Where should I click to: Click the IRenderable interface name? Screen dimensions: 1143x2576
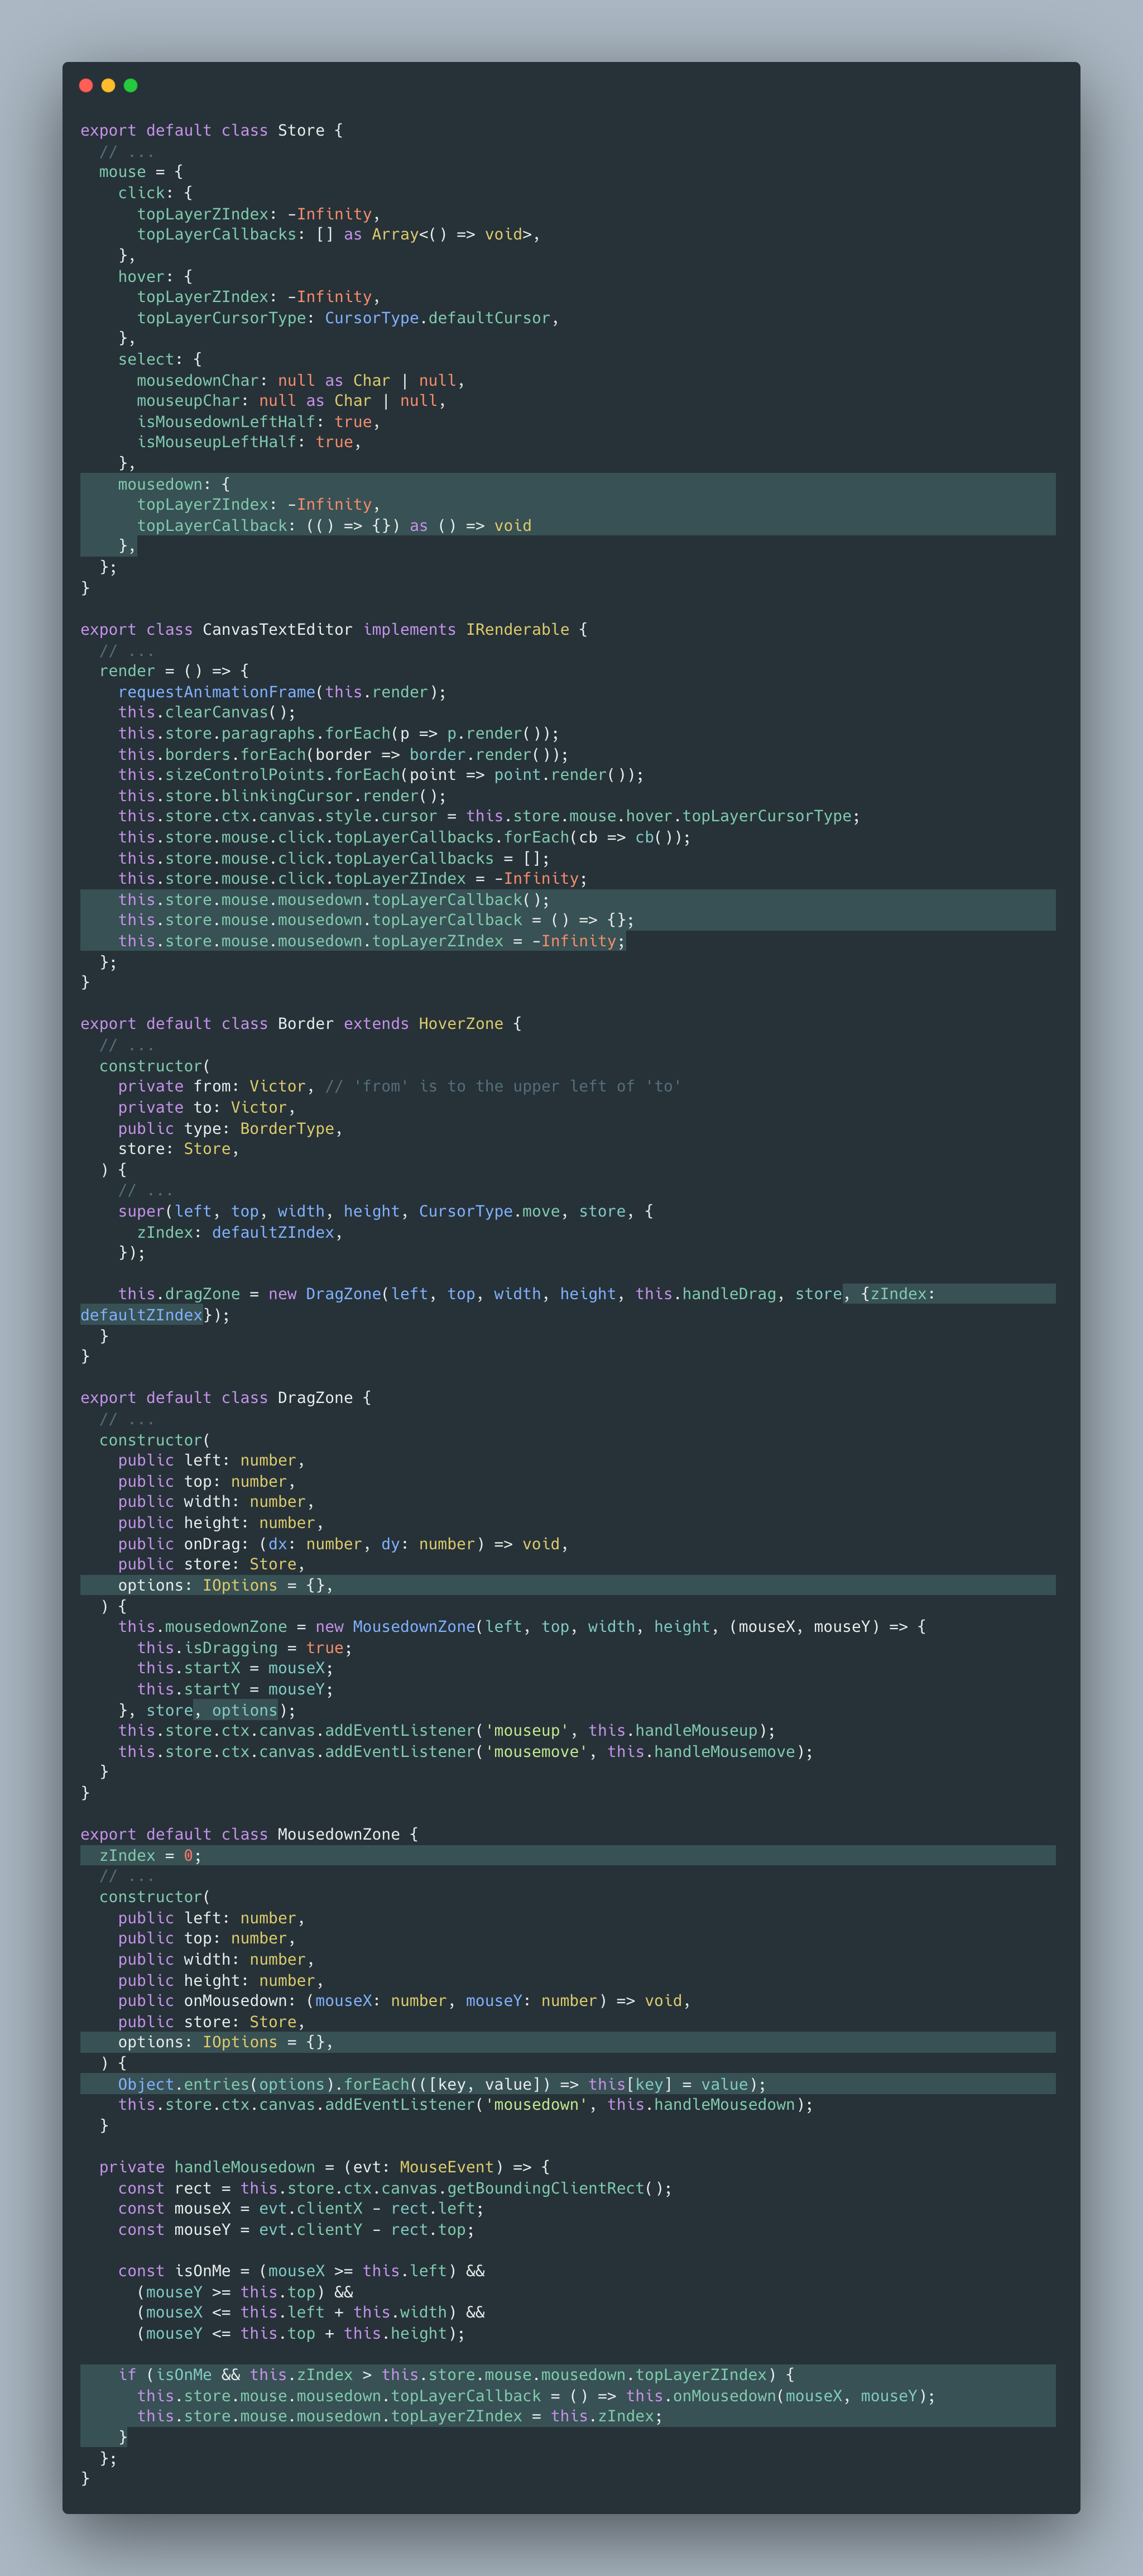point(517,629)
